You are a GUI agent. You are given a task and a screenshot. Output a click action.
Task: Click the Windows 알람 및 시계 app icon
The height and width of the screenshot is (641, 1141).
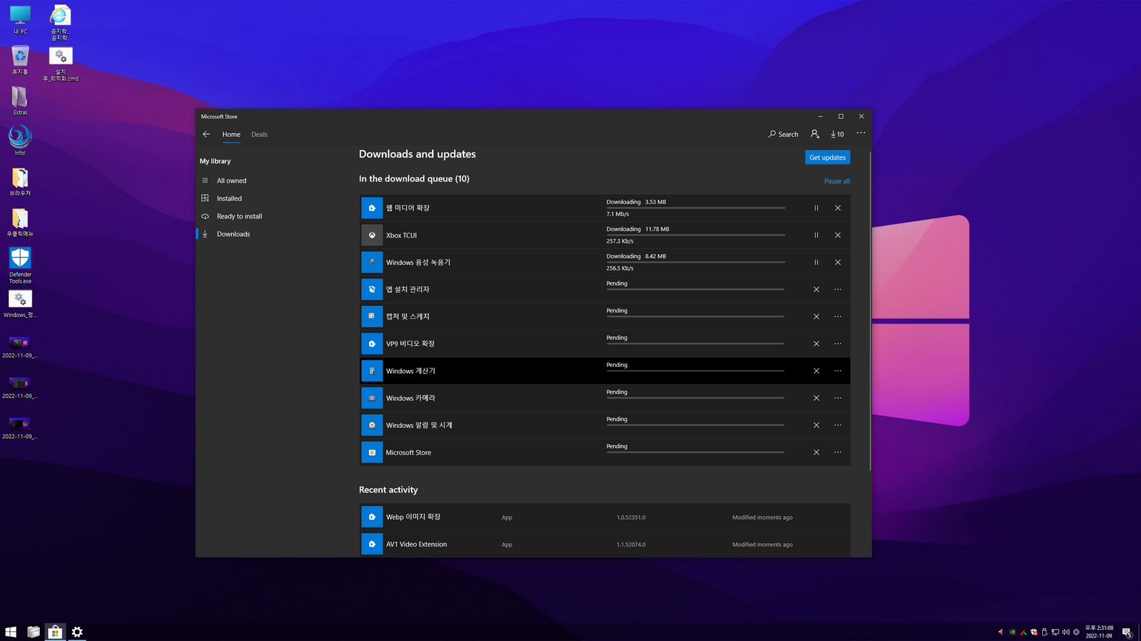(x=372, y=425)
